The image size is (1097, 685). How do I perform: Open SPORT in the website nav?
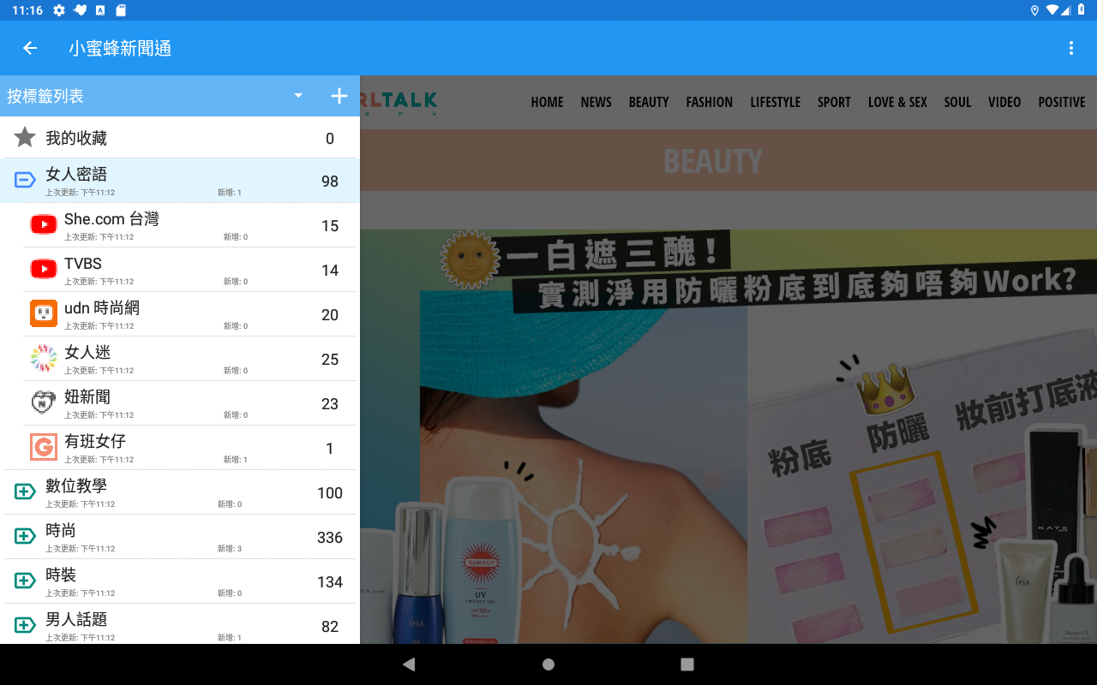(x=834, y=102)
